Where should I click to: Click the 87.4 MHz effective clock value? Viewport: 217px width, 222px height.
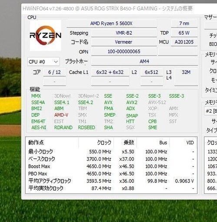(x=101, y=188)
